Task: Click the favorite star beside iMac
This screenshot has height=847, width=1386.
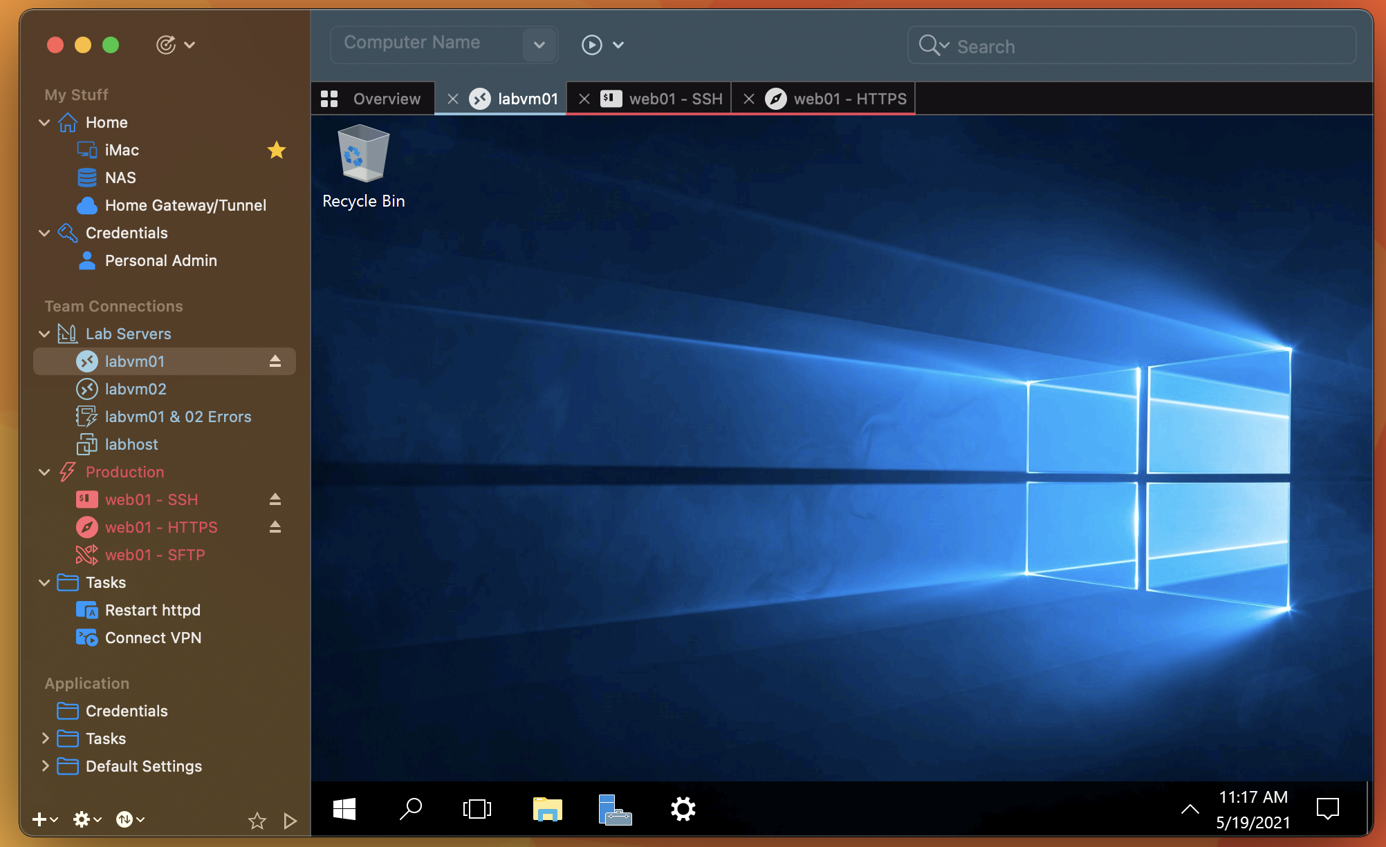Action: [277, 150]
